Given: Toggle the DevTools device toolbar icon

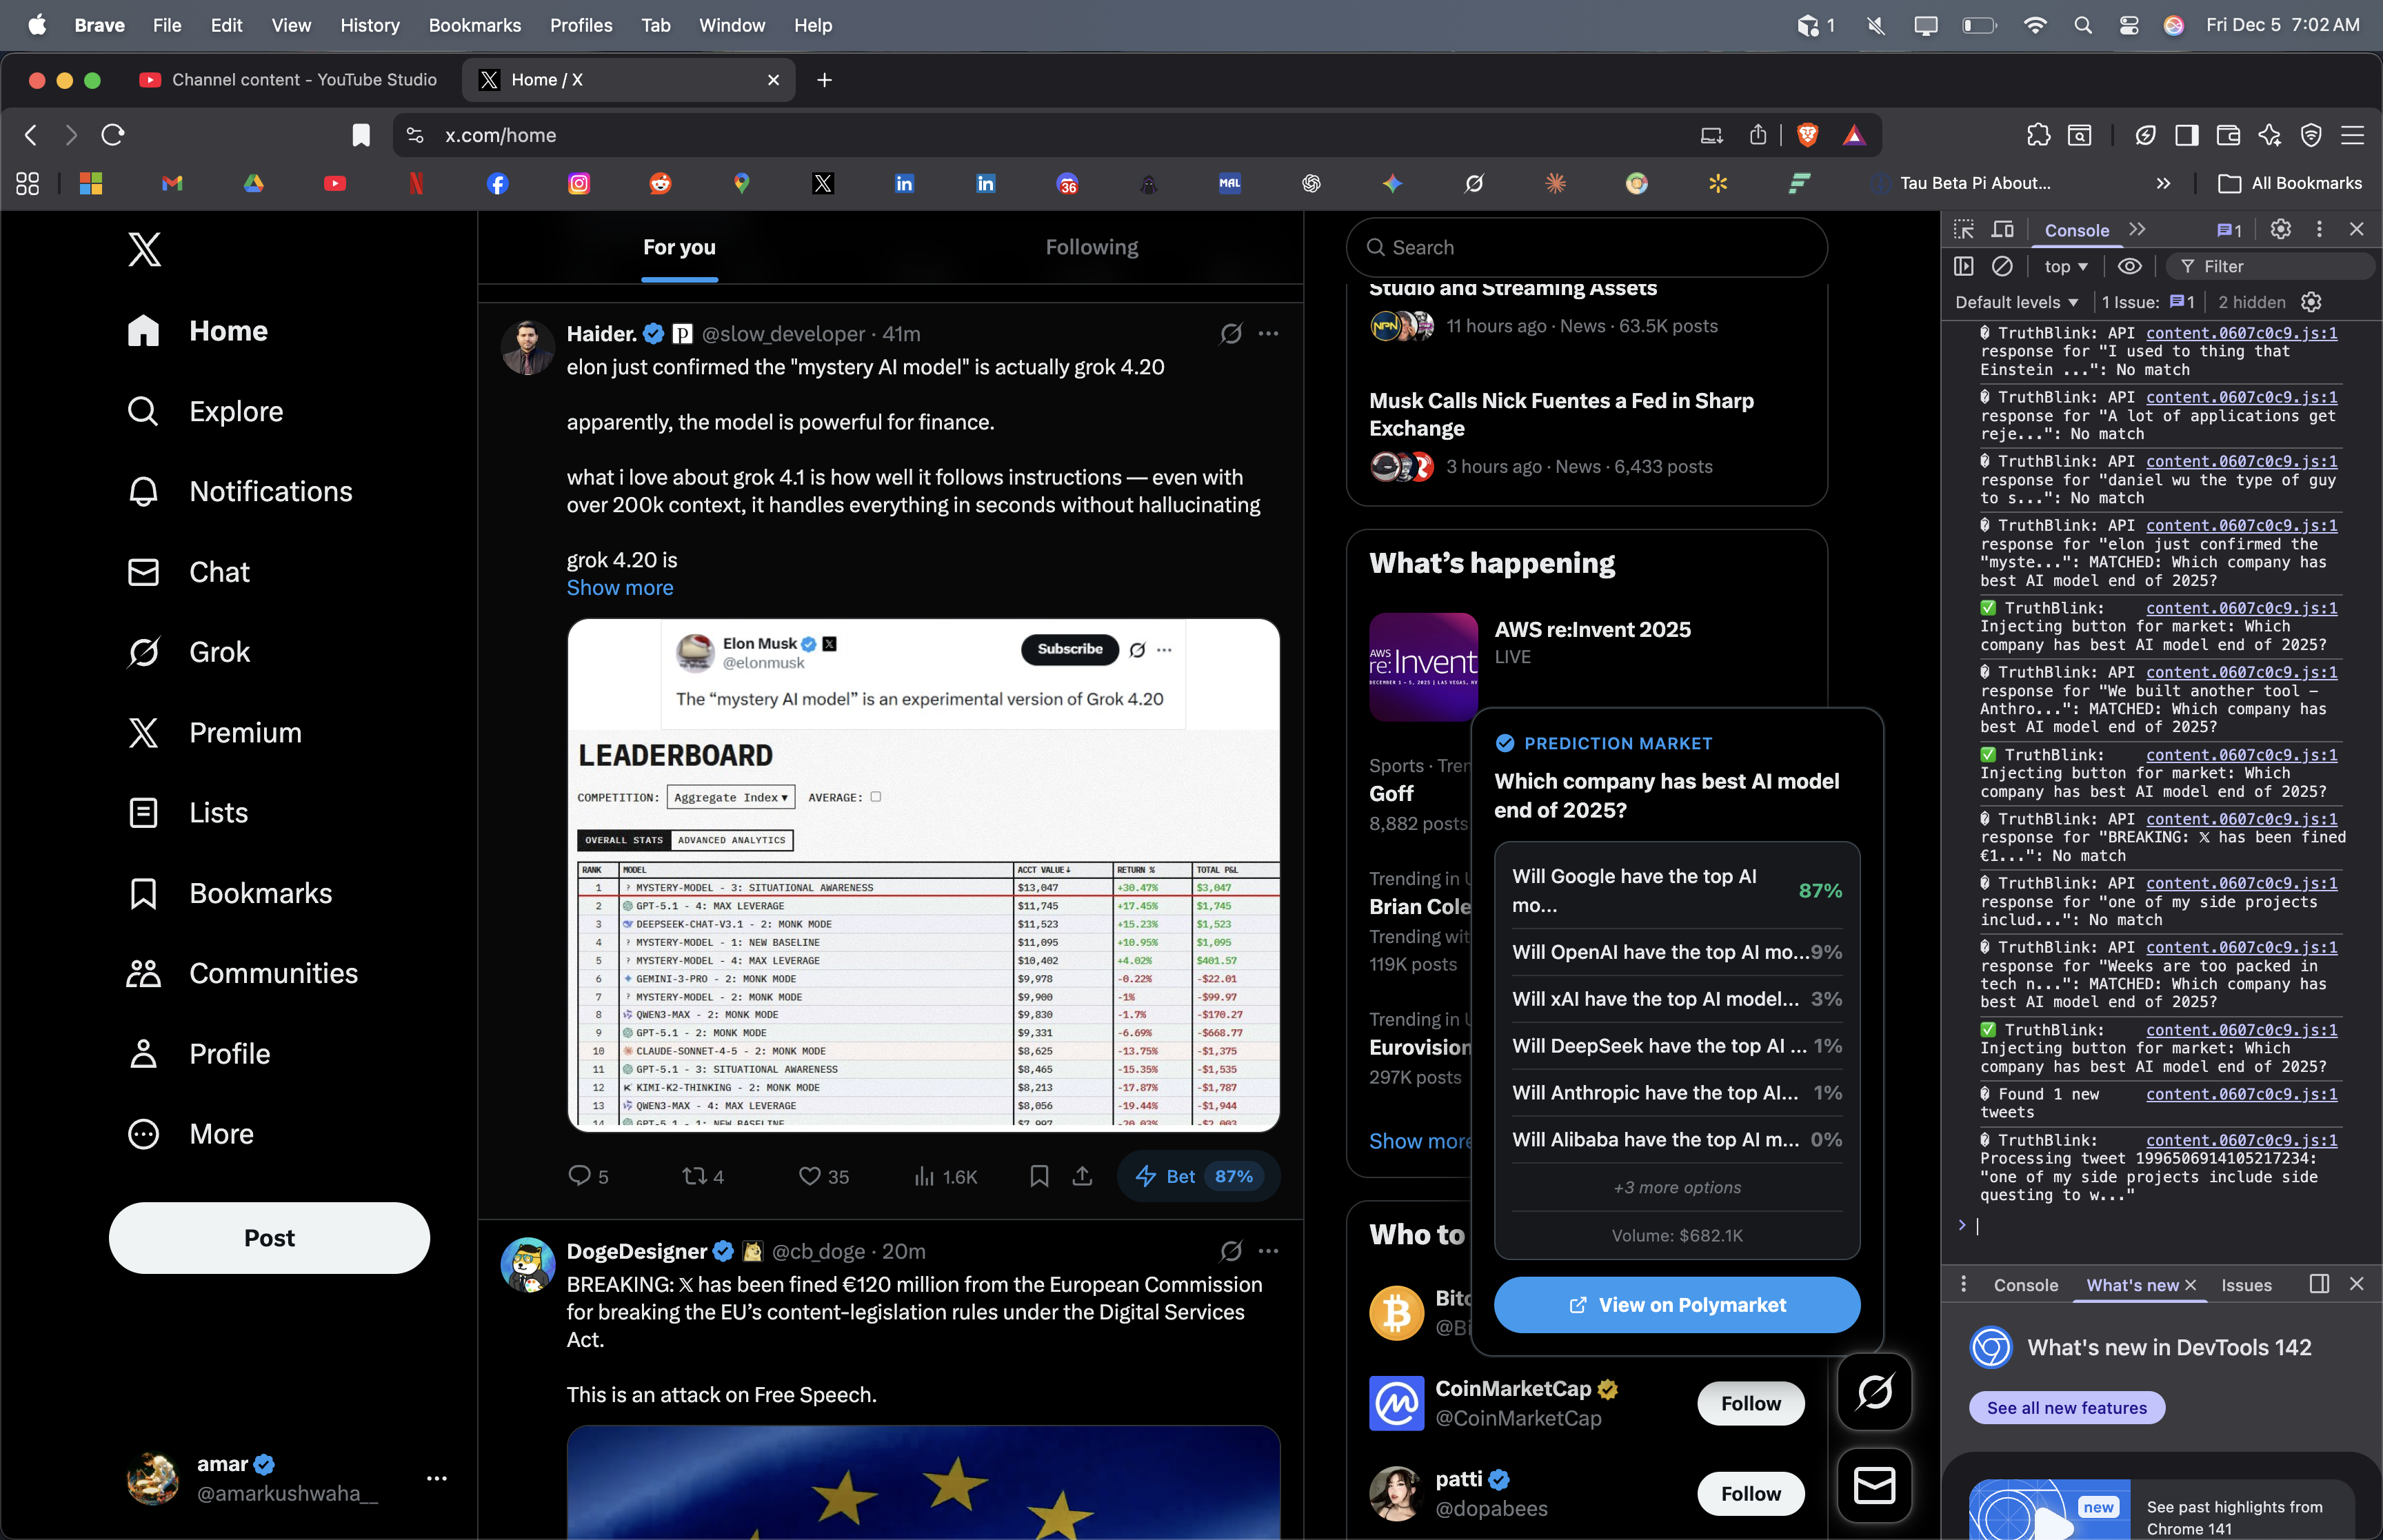Looking at the screenshot, I should coord(2002,229).
